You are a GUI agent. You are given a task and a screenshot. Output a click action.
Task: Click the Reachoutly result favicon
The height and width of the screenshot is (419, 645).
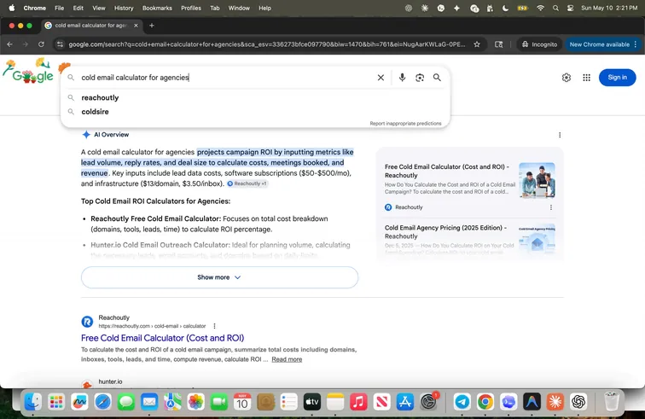click(x=87, y=322)
